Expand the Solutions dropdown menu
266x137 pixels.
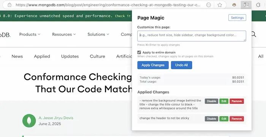98,34
